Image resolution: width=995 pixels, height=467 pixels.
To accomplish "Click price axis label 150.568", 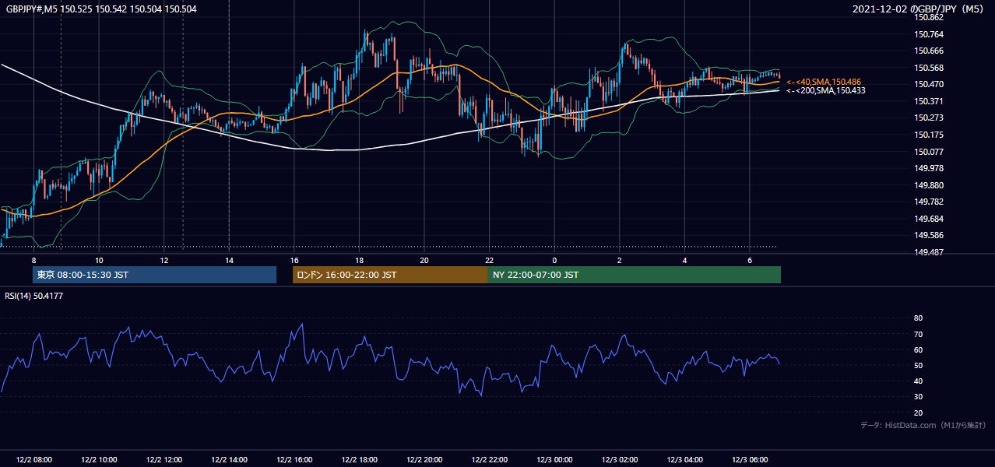I will pos(928,68).
